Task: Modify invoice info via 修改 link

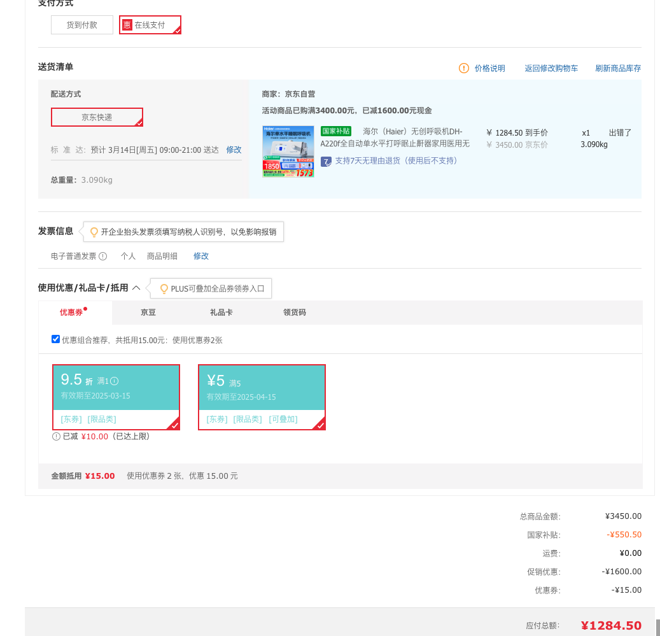Action: tap(200, 257)
